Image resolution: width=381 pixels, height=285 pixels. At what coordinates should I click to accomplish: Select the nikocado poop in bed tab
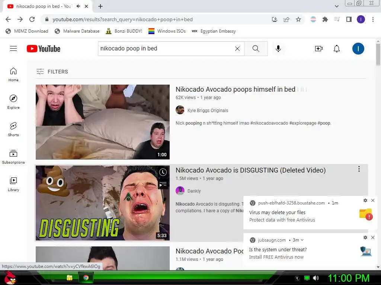44,6
